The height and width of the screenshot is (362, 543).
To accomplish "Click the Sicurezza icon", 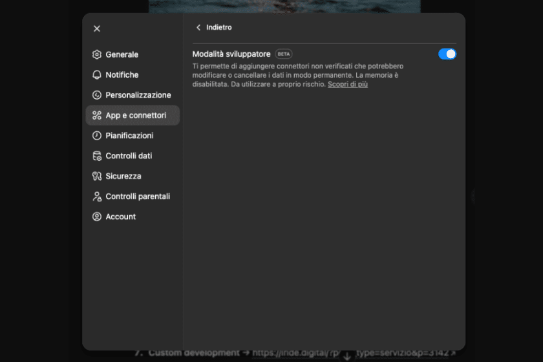I will (x=96, y=176).
